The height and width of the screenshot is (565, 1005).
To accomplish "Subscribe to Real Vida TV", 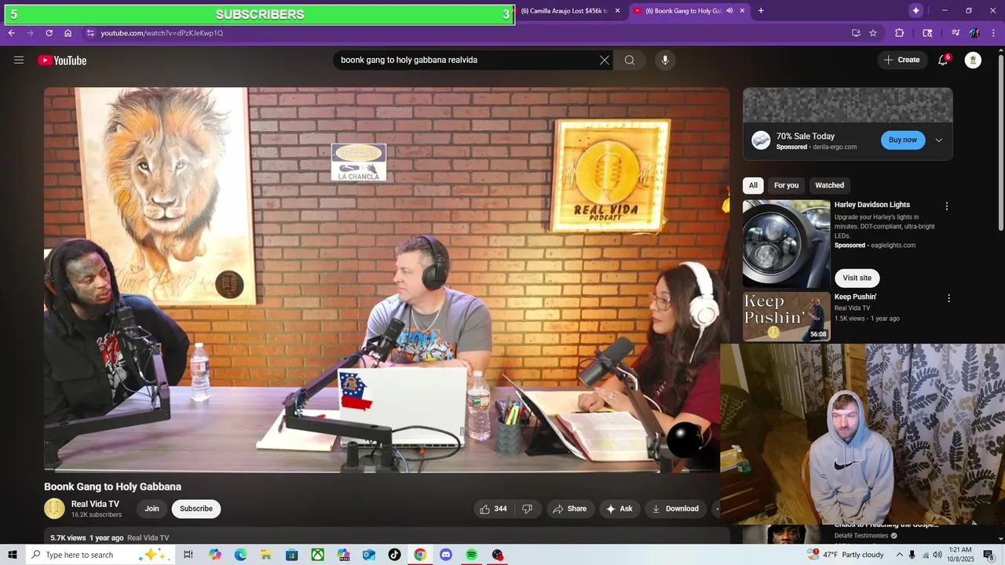I will pyautogui.click(x=196, y=508).
